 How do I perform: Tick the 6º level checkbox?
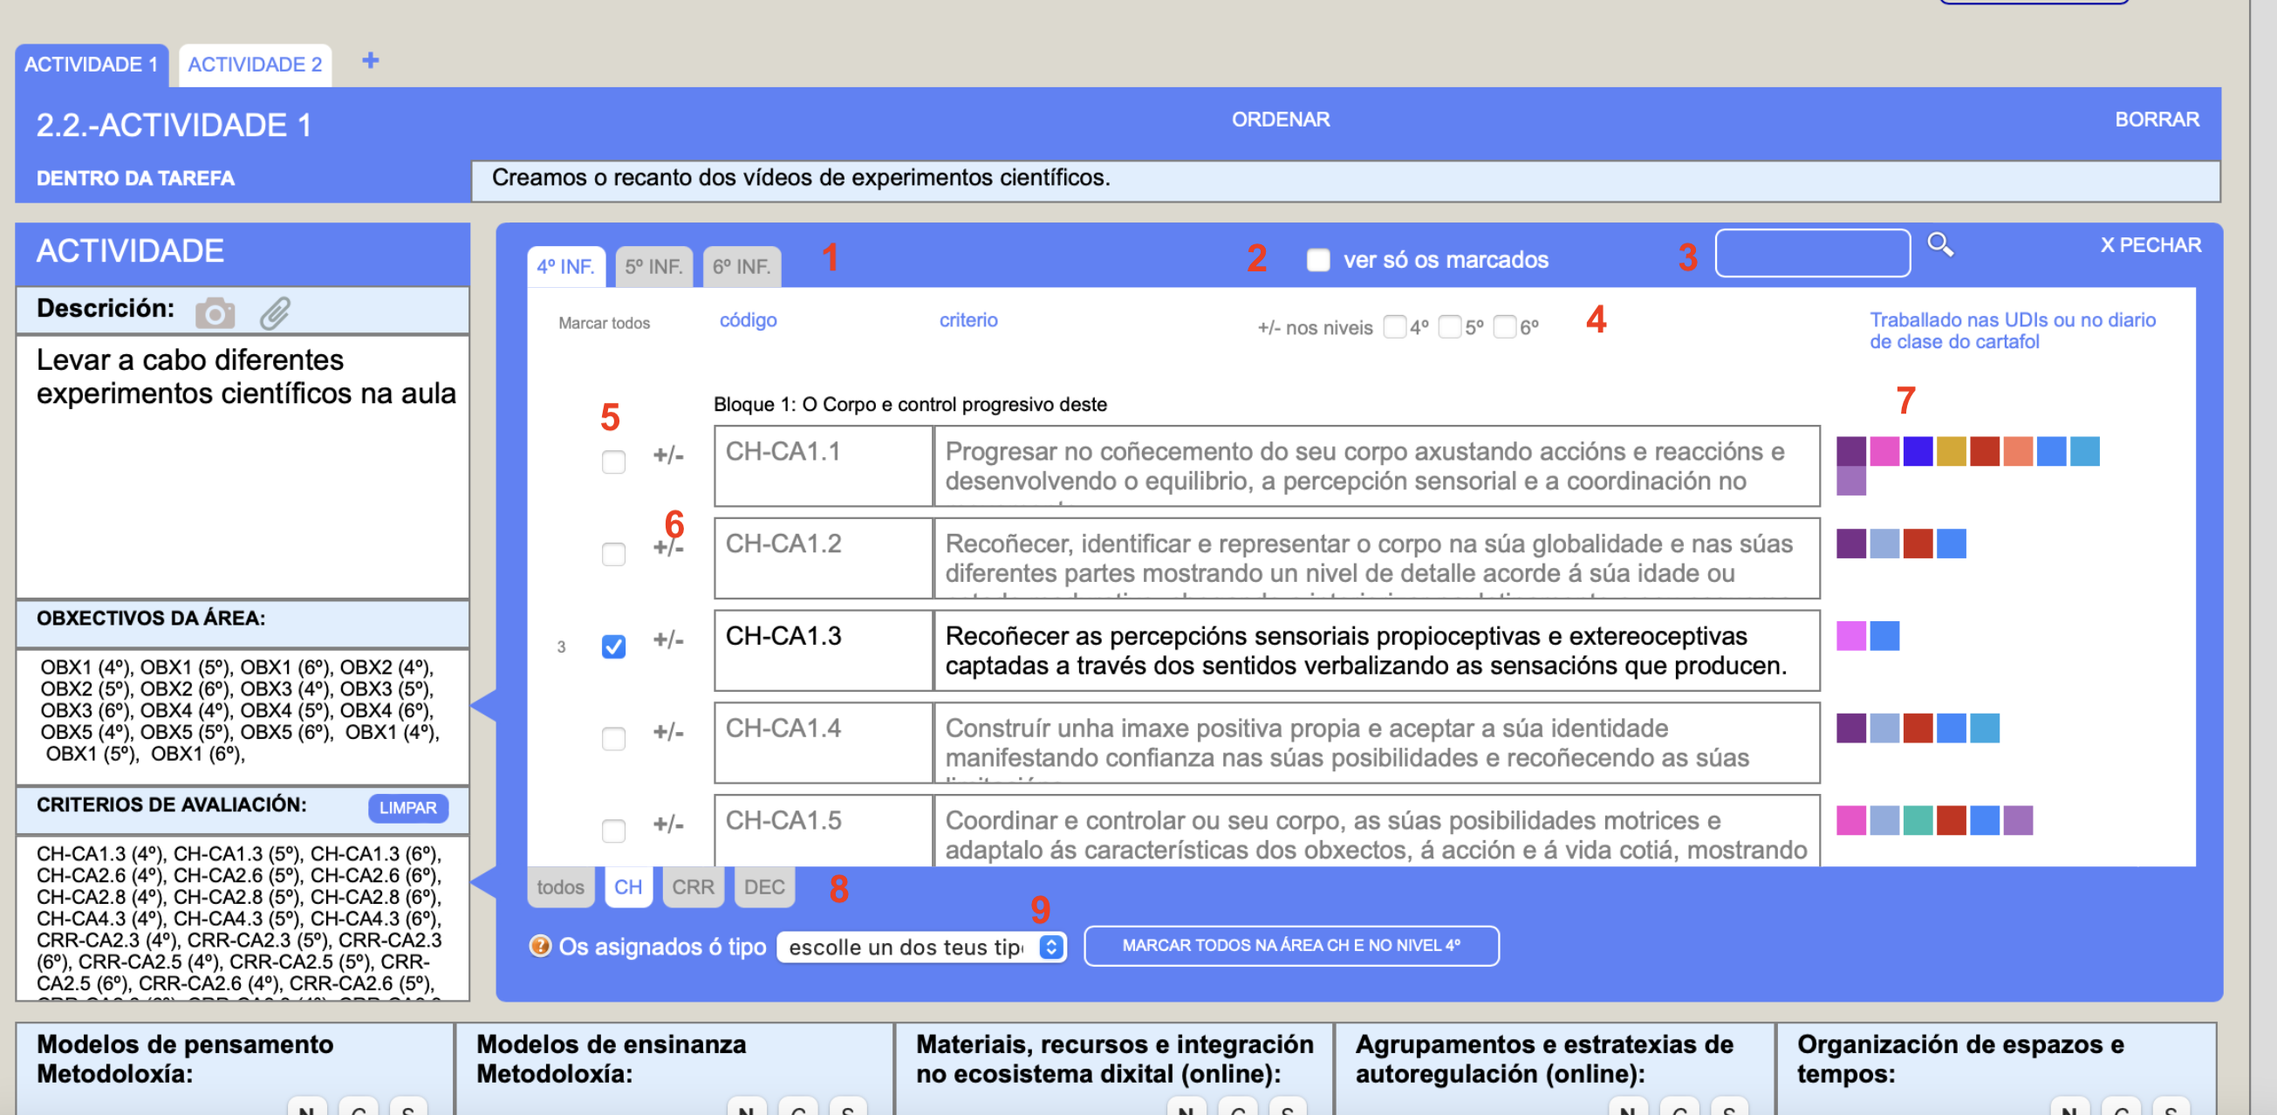(x=1504, y=327)
